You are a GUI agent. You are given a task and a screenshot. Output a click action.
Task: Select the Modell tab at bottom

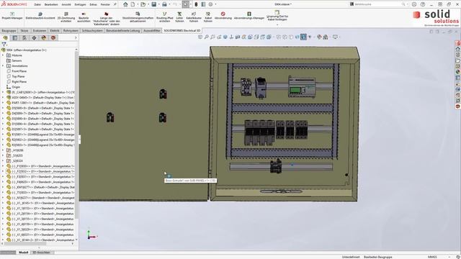(x=24, y=253)
